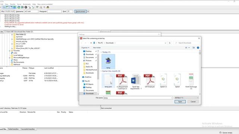This screenshot has height=134, width=239.
Task: Expand the New folder (2) tree node
Action: click(12, 35)
